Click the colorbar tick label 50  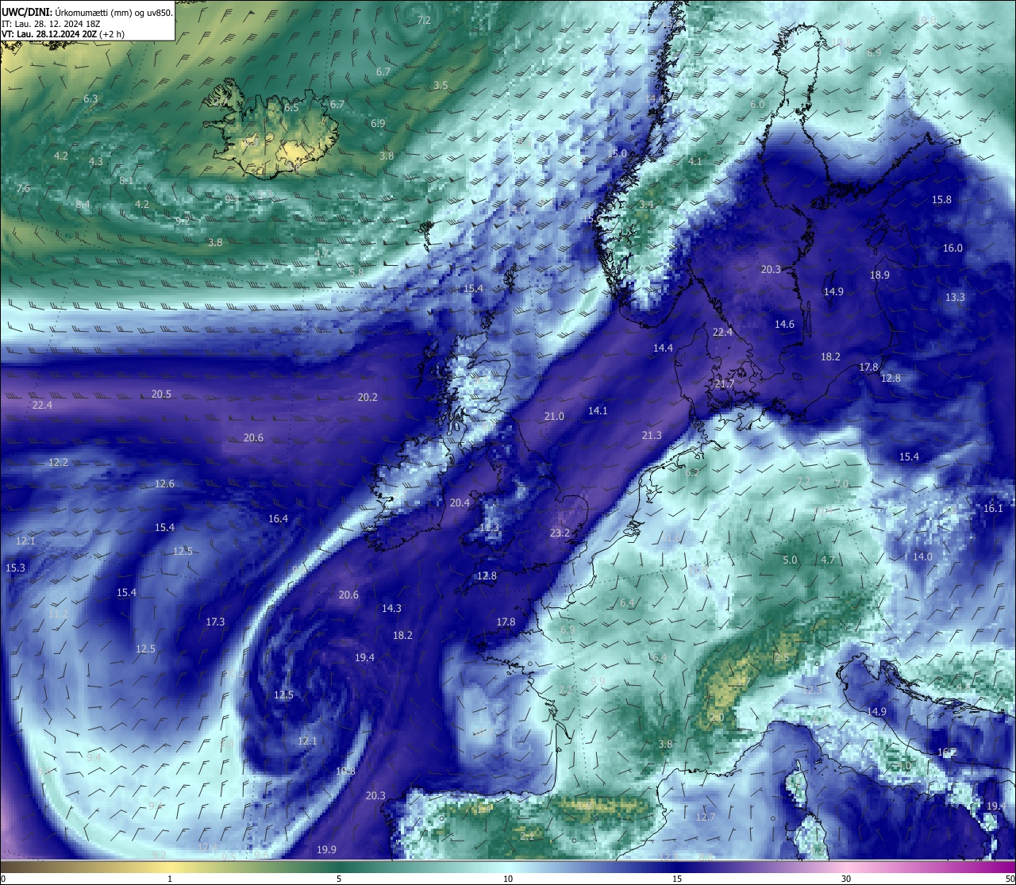[x=1009, y=879]
